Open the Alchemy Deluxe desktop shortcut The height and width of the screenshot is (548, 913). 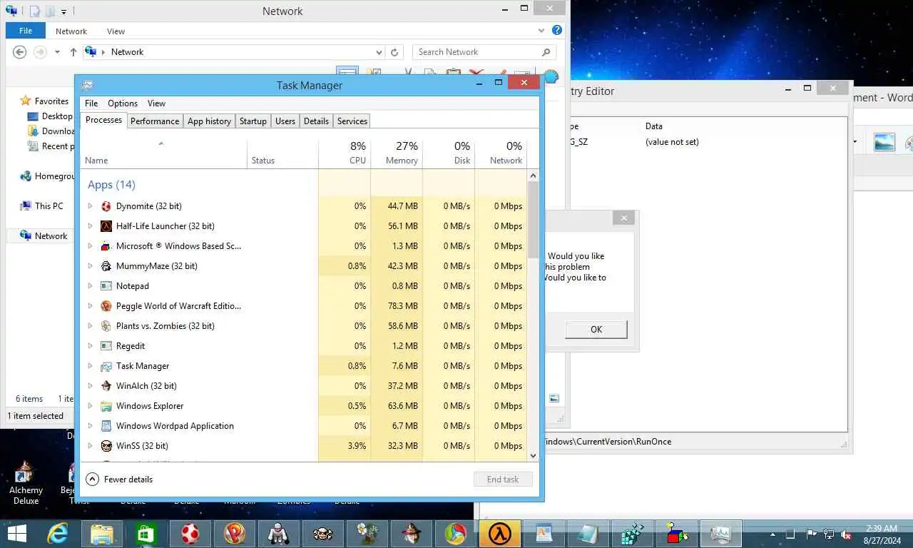[26, 482]
